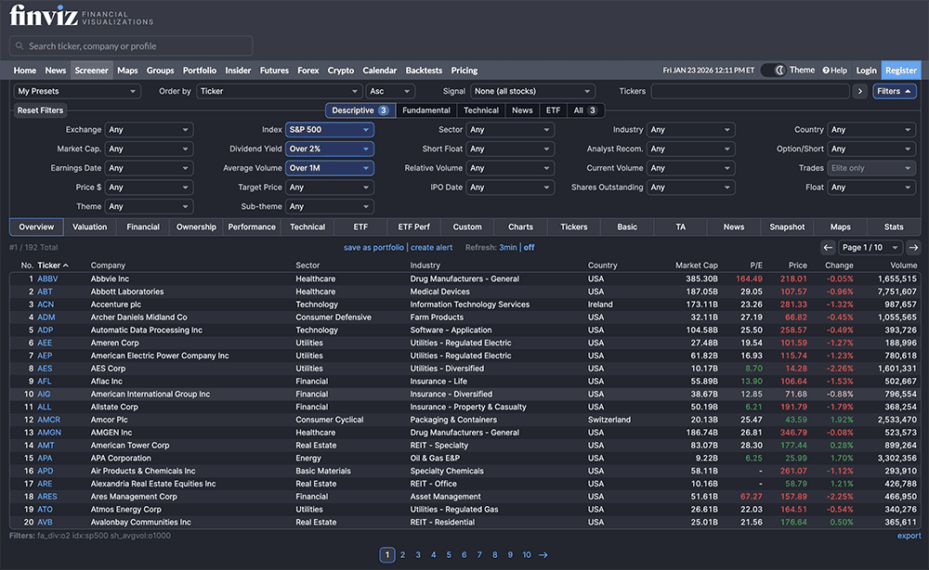Screen dimensions: 929x570
Task: Toggle the dark Theme switch
Action: click(773, 70)
